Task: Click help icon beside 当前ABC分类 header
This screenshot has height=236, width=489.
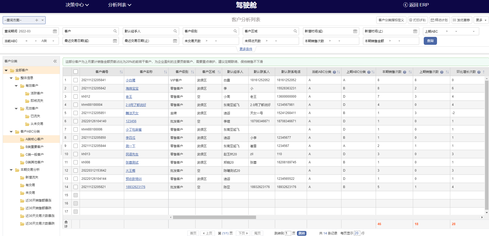Action: tap(334, 72)
